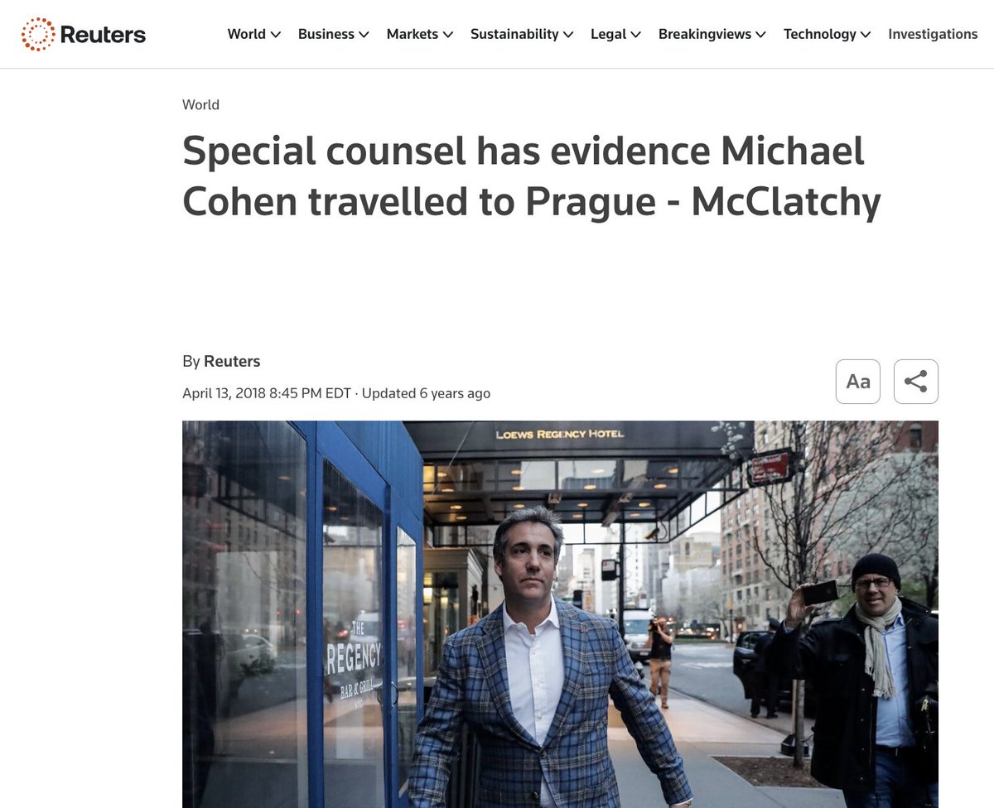Select the Business nav label
This screenshot has height=808, width=994.
pyautogui.click(x=326, y=34)
